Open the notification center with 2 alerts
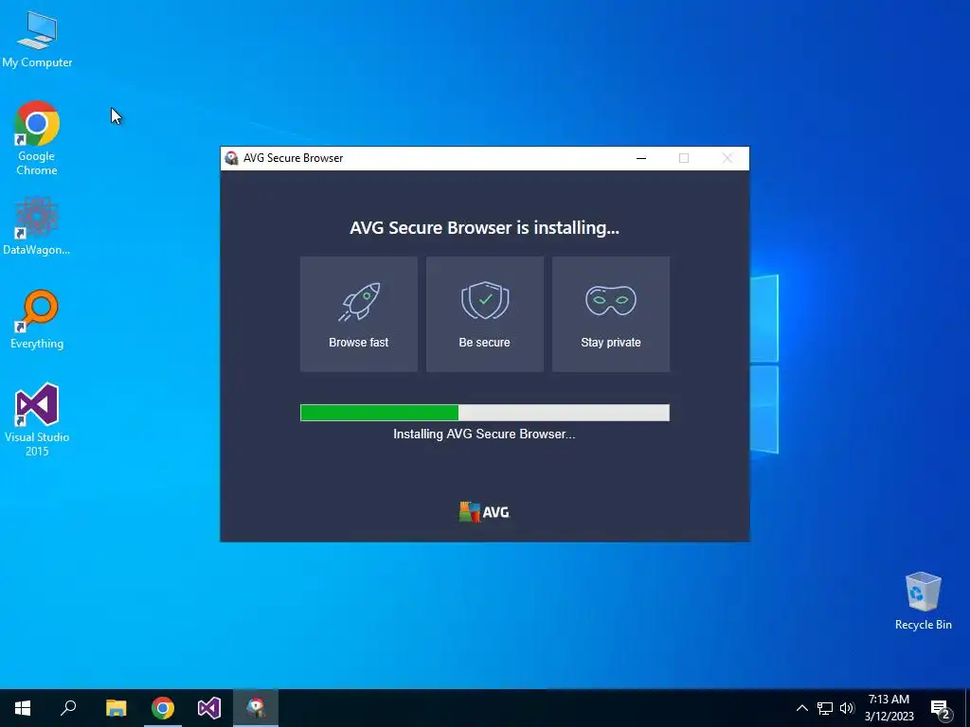 [940, 708]
